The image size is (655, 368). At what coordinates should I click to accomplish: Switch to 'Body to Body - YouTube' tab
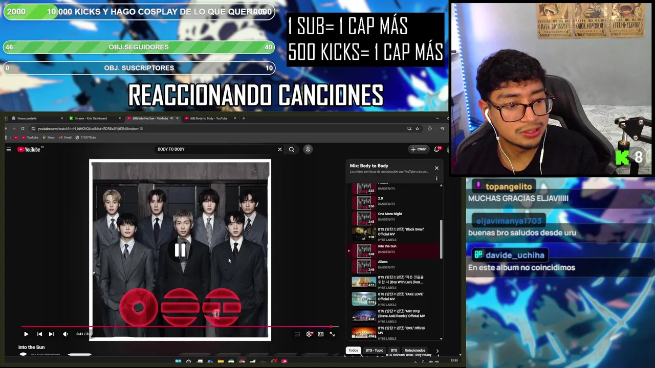coord(208,118)
